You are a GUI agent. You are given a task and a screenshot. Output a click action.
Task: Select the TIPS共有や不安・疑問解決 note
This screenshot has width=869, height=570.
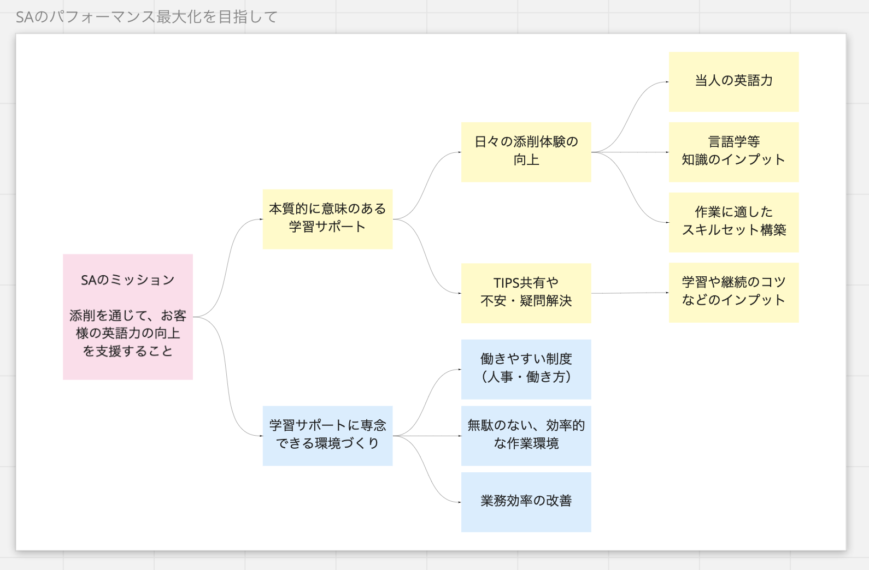(x=526, y=293)
